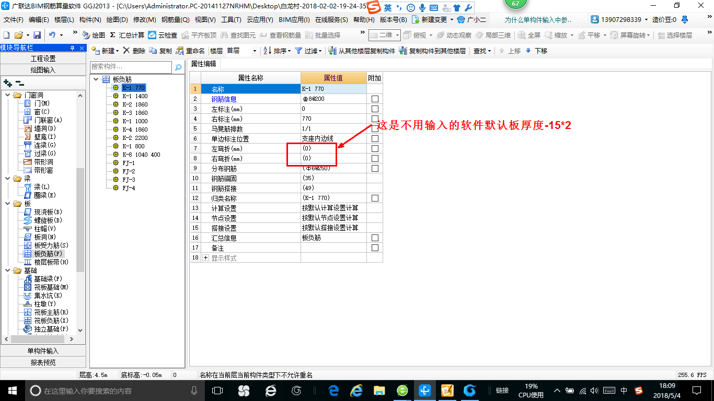Click the 删除 delete button

134,51
